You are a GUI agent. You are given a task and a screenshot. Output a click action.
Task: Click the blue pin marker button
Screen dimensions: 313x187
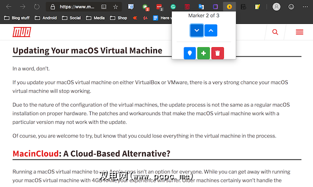click(190, 53)
